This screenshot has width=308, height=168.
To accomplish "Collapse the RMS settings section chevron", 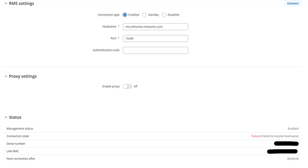I will [x=6, y=4].
